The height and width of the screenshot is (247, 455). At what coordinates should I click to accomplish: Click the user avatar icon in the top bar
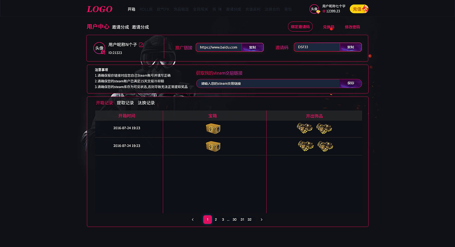pyautogui.click(x=314, y=8)
